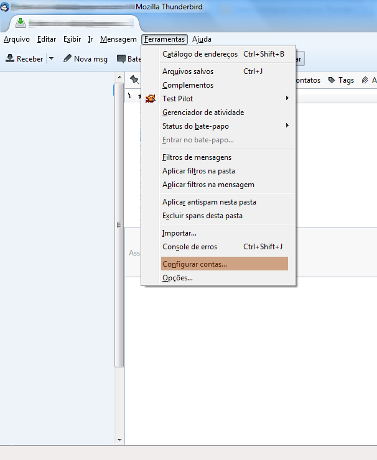Viewport: 377px width, 460px height.
Task: Click the pin icon in the quick filter bar
Action: tap(134, 80)
